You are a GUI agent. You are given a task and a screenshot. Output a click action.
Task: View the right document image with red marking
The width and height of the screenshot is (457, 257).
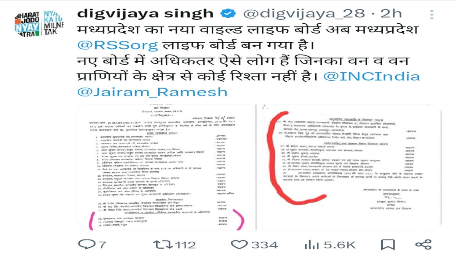(x=350, y=168)
